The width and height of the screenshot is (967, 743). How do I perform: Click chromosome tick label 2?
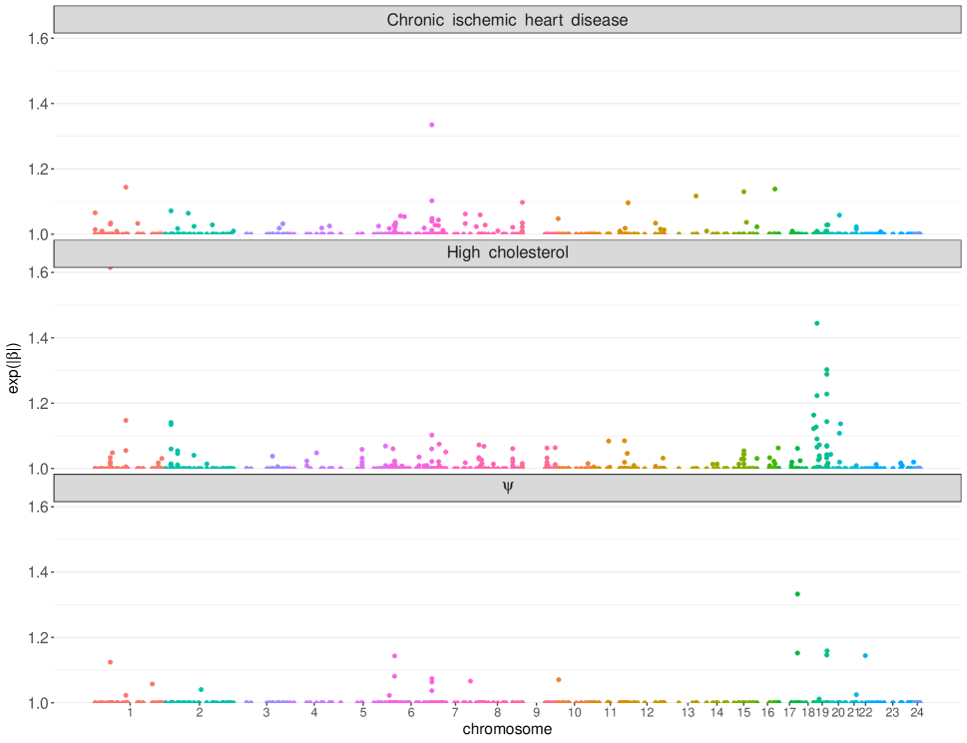(x=200, y=713)
